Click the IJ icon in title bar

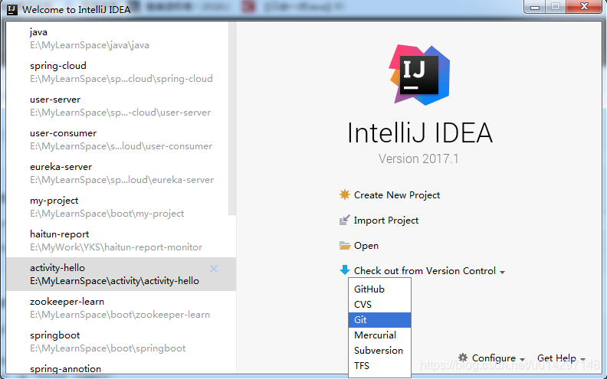tap(12, 9)
